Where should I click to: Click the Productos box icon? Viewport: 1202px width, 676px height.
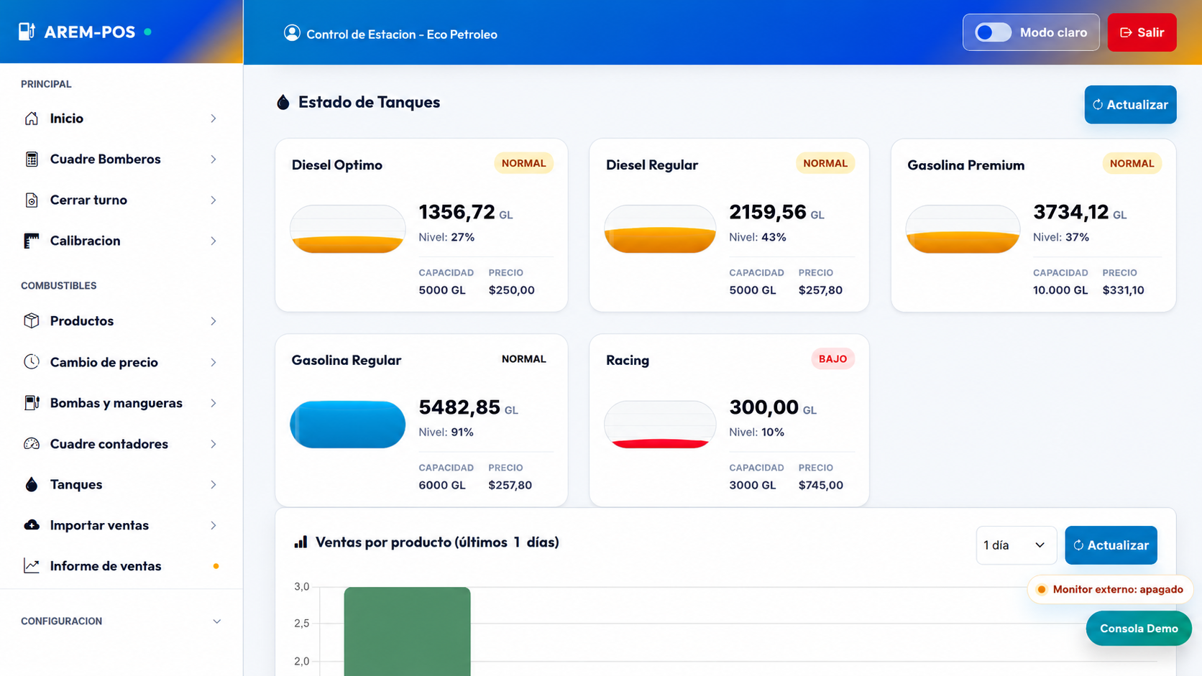pyautogui.click(x=32, y=321)
